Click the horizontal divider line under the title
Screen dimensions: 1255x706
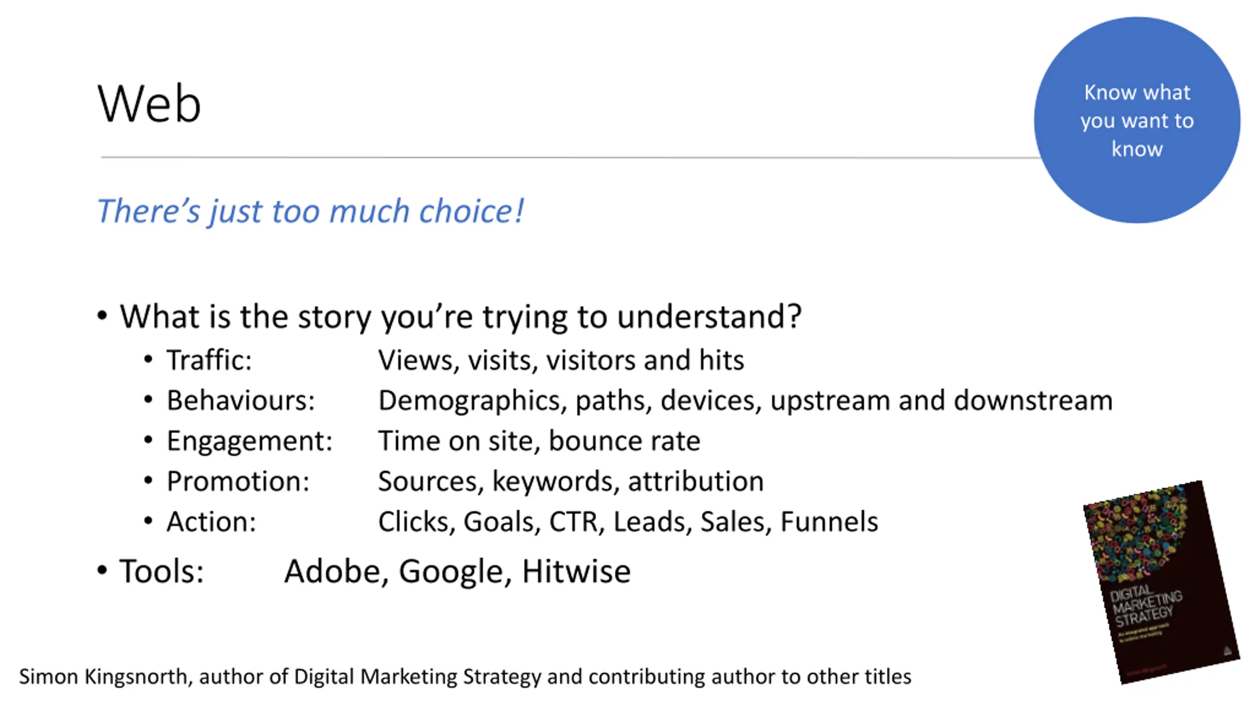(570, 158)
